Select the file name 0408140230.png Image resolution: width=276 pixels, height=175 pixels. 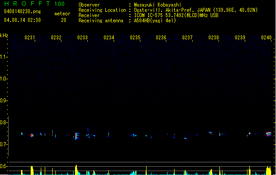coord(22,11)
